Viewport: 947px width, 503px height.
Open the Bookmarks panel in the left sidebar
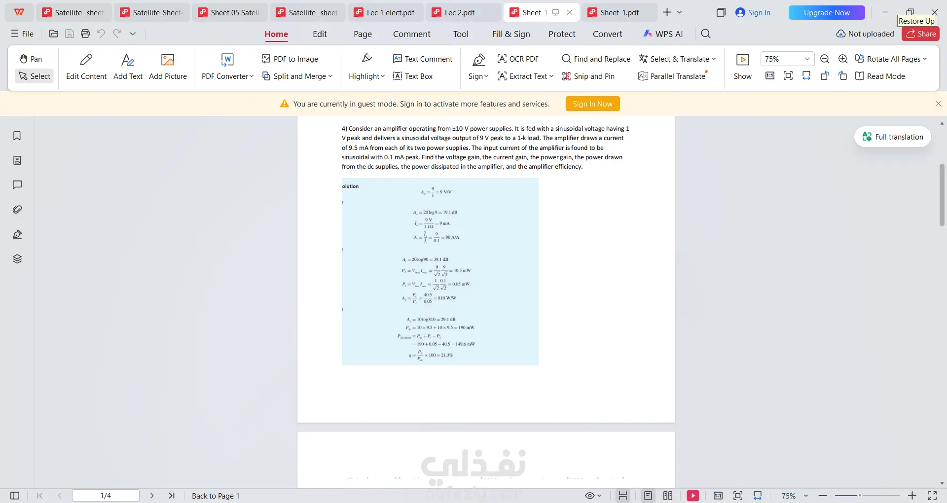coord(17,136)
